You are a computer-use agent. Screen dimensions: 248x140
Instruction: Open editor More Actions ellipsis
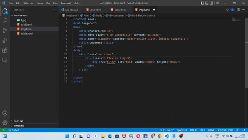point(244,10)
